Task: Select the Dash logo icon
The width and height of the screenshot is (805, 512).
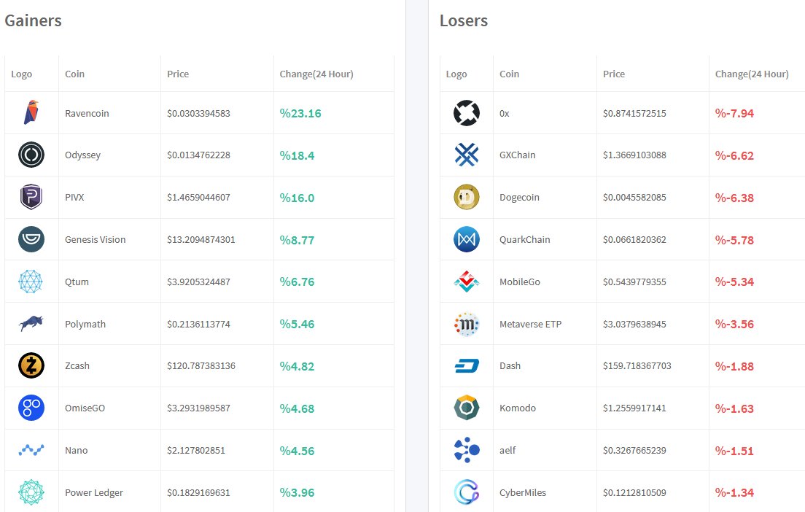Action: [467, 365]
